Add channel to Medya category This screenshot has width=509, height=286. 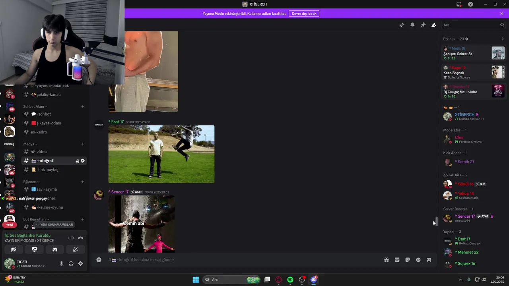[x=83, y=144]
